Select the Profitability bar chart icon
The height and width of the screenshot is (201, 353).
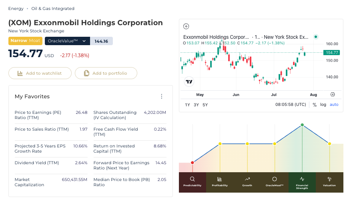(219, 179)
